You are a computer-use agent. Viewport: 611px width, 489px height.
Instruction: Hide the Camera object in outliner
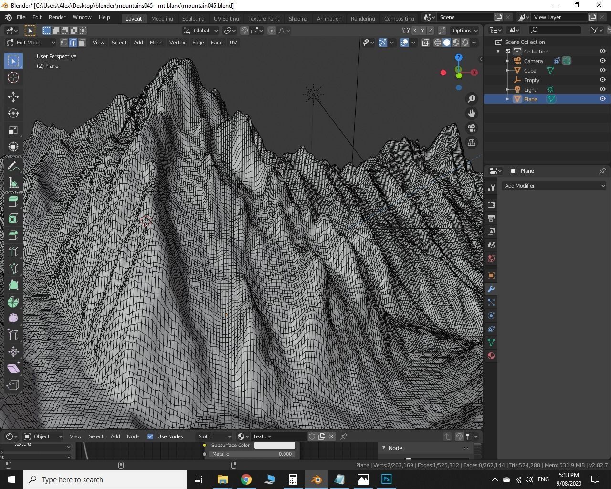[602, 61]
